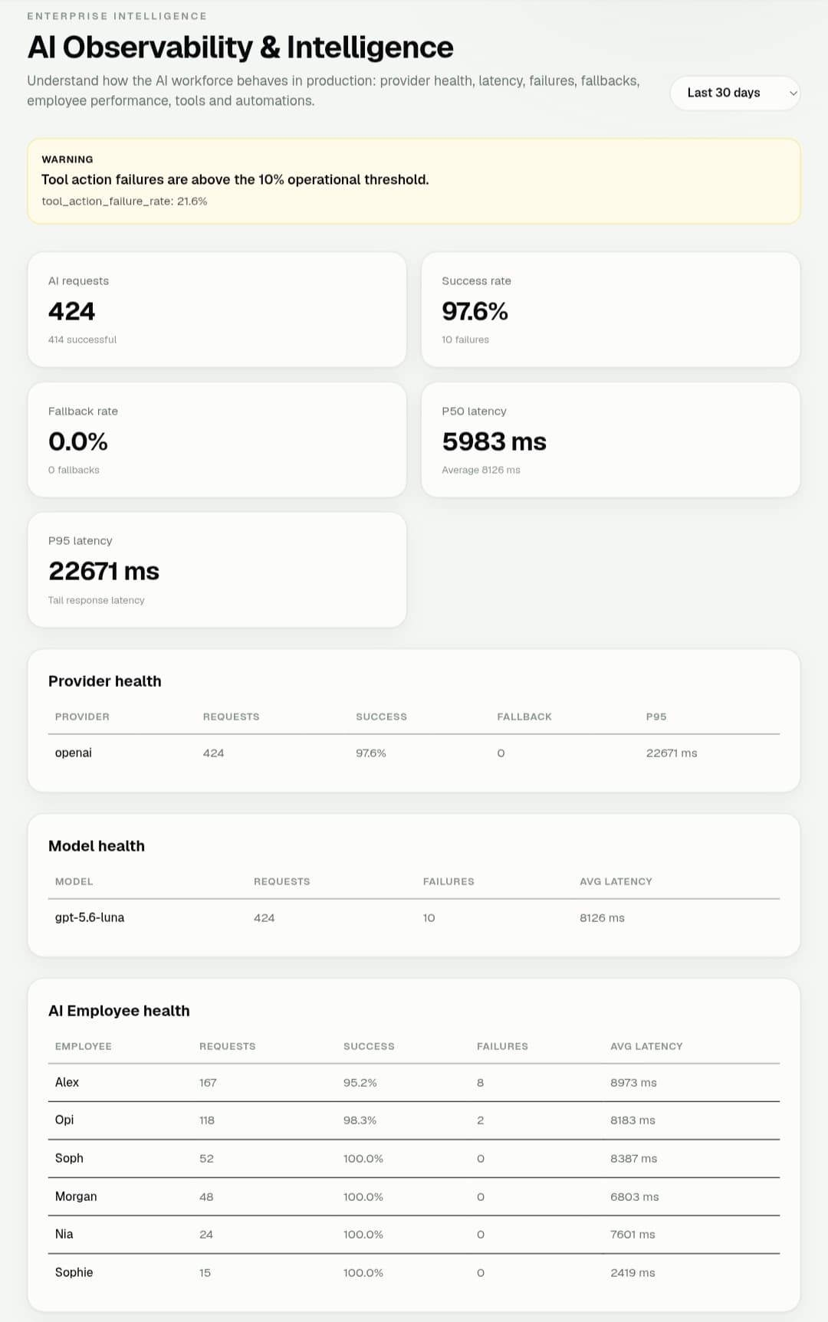Click the Model health section title
This screenshot has width=828, height=1322.
(x=97, y=846)
